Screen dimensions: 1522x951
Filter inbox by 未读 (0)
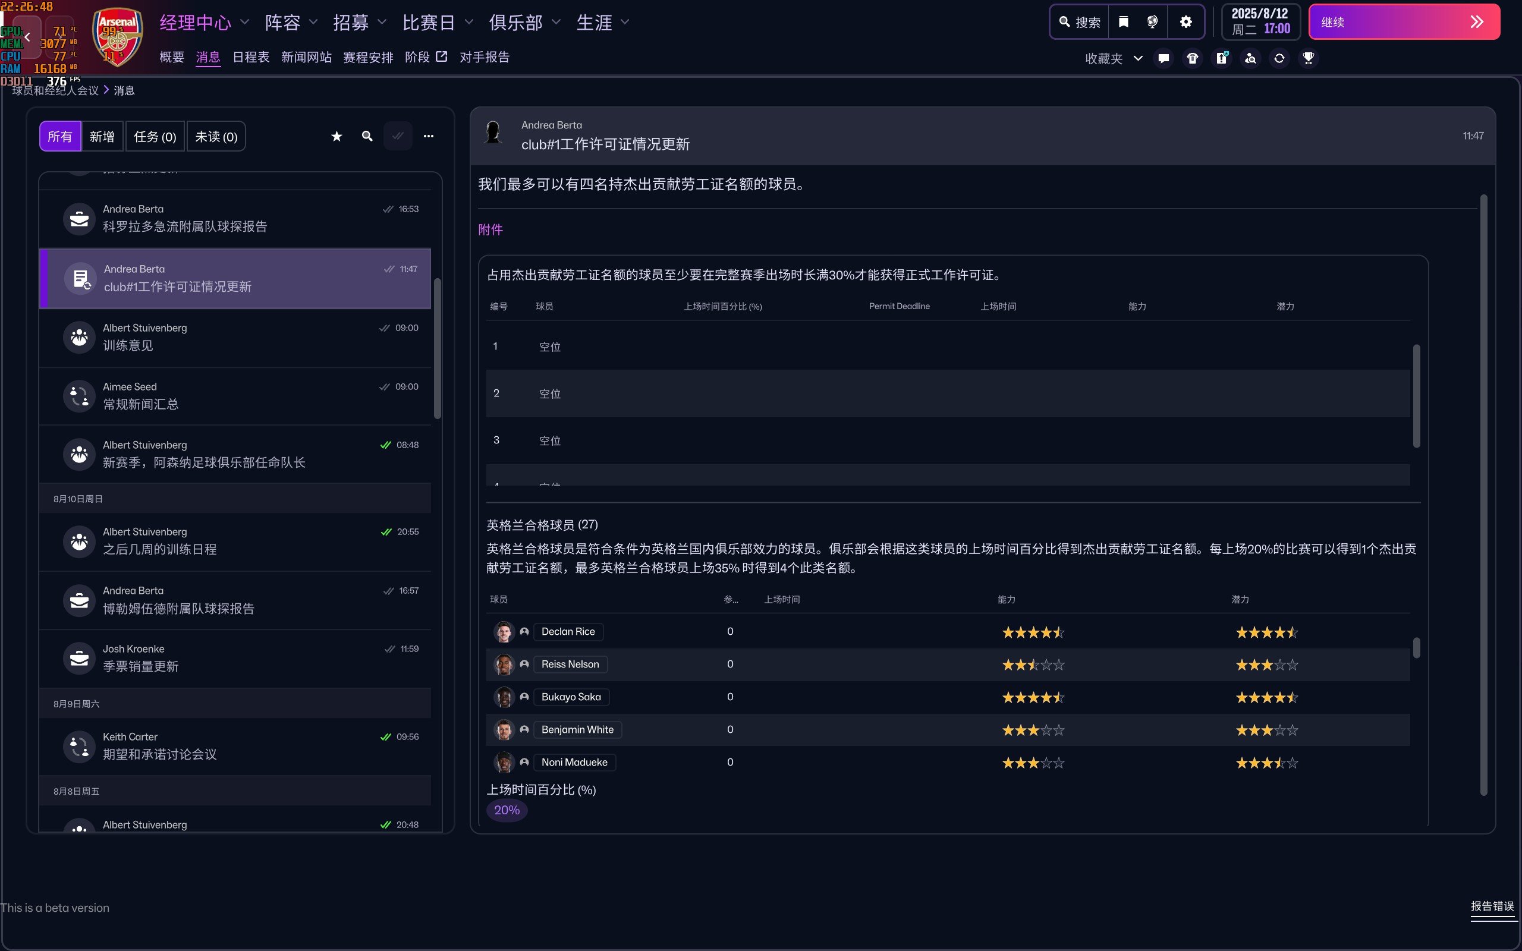click(x=216, y=137)
